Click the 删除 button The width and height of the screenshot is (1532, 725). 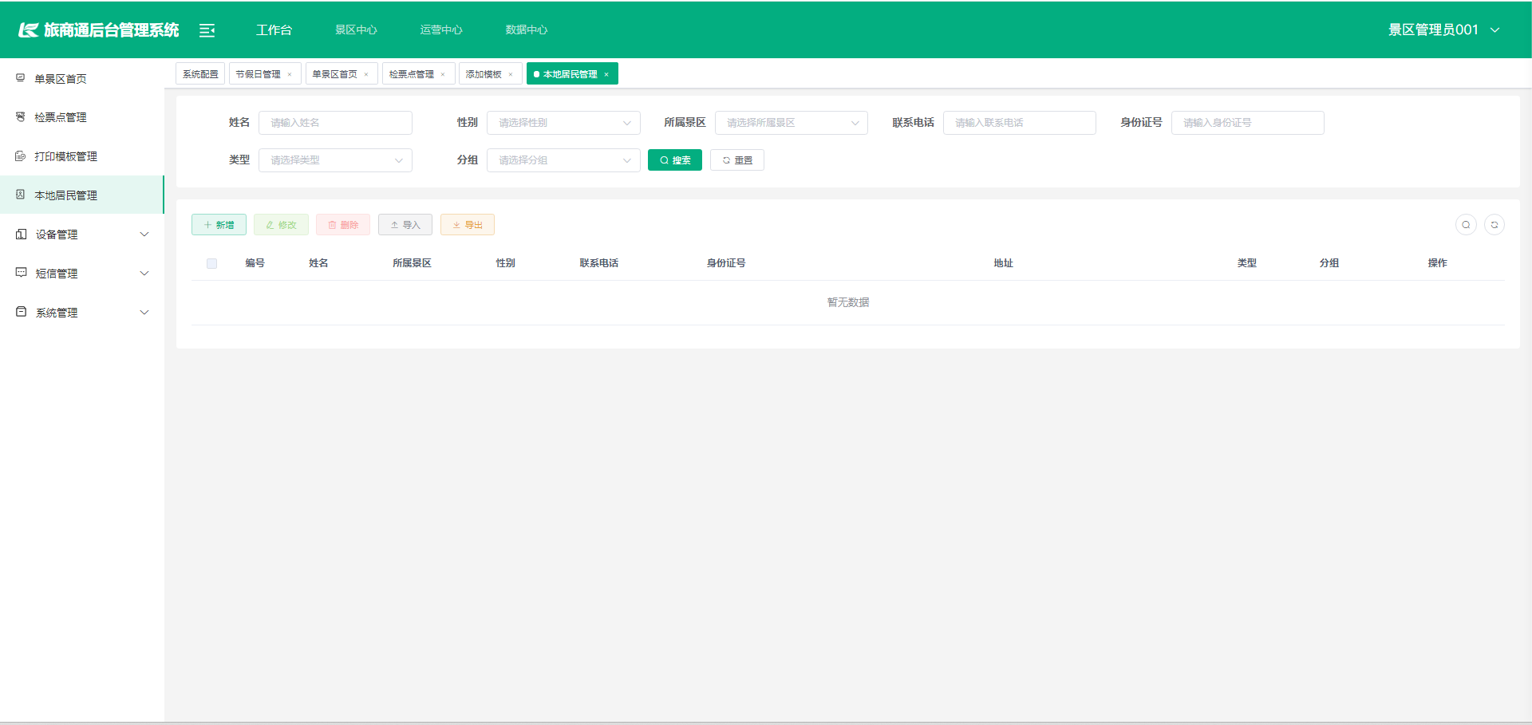pos(343,225)
